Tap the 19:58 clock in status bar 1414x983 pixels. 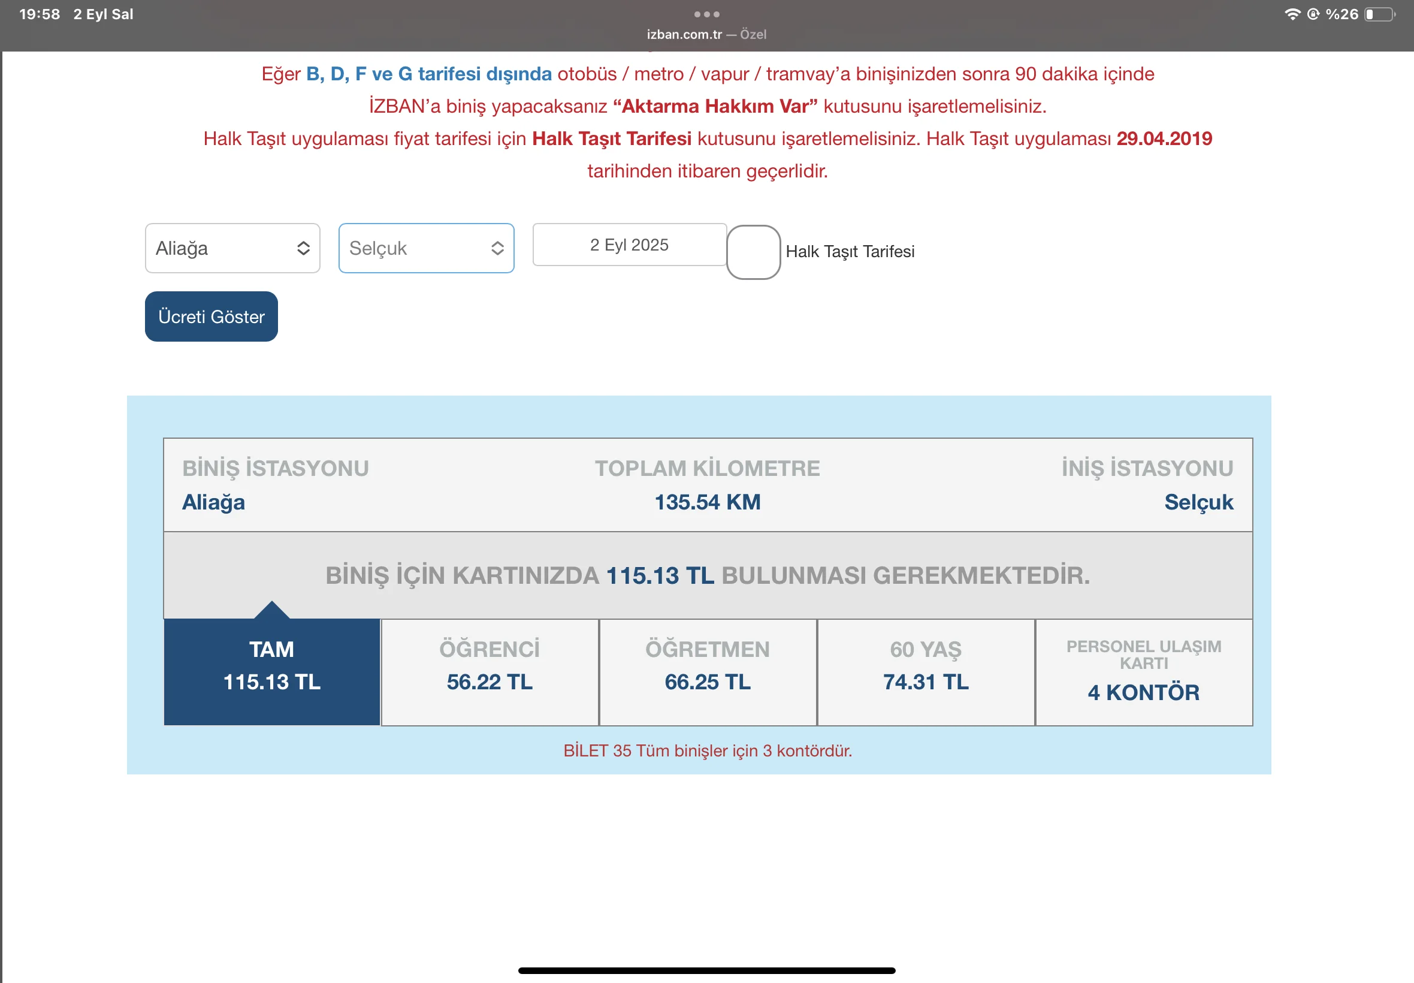(x=40, y=14)
